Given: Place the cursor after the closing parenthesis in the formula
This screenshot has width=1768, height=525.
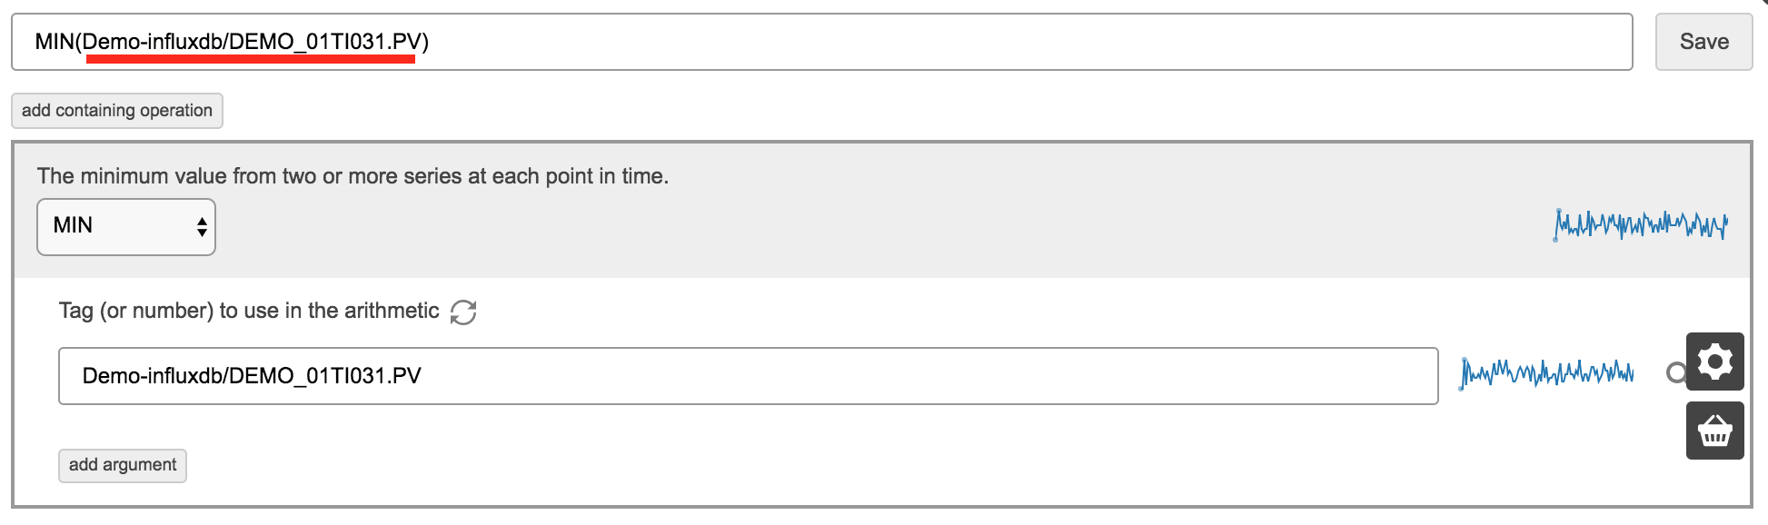Looking at the screenshot, I should pyautogui.click(x=431, y=42).
